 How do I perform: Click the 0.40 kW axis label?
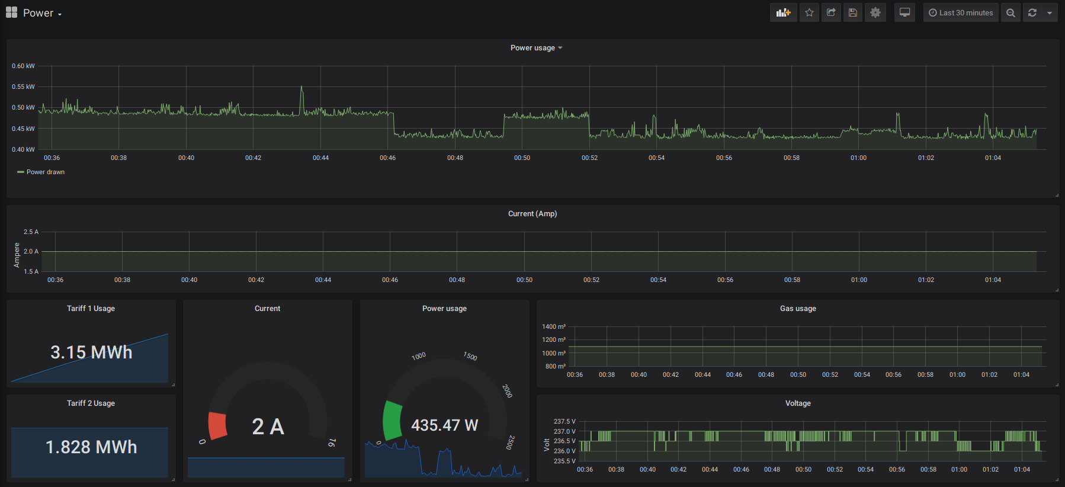(23, 149)
